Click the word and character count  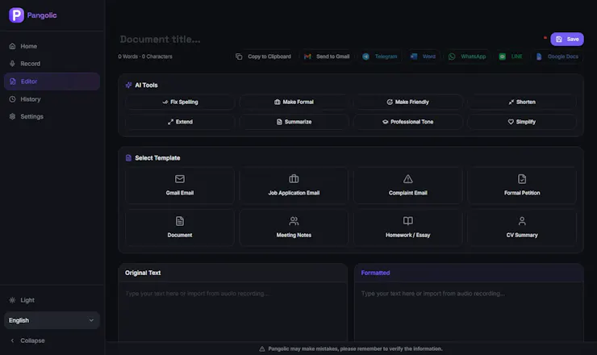[145, 56]
